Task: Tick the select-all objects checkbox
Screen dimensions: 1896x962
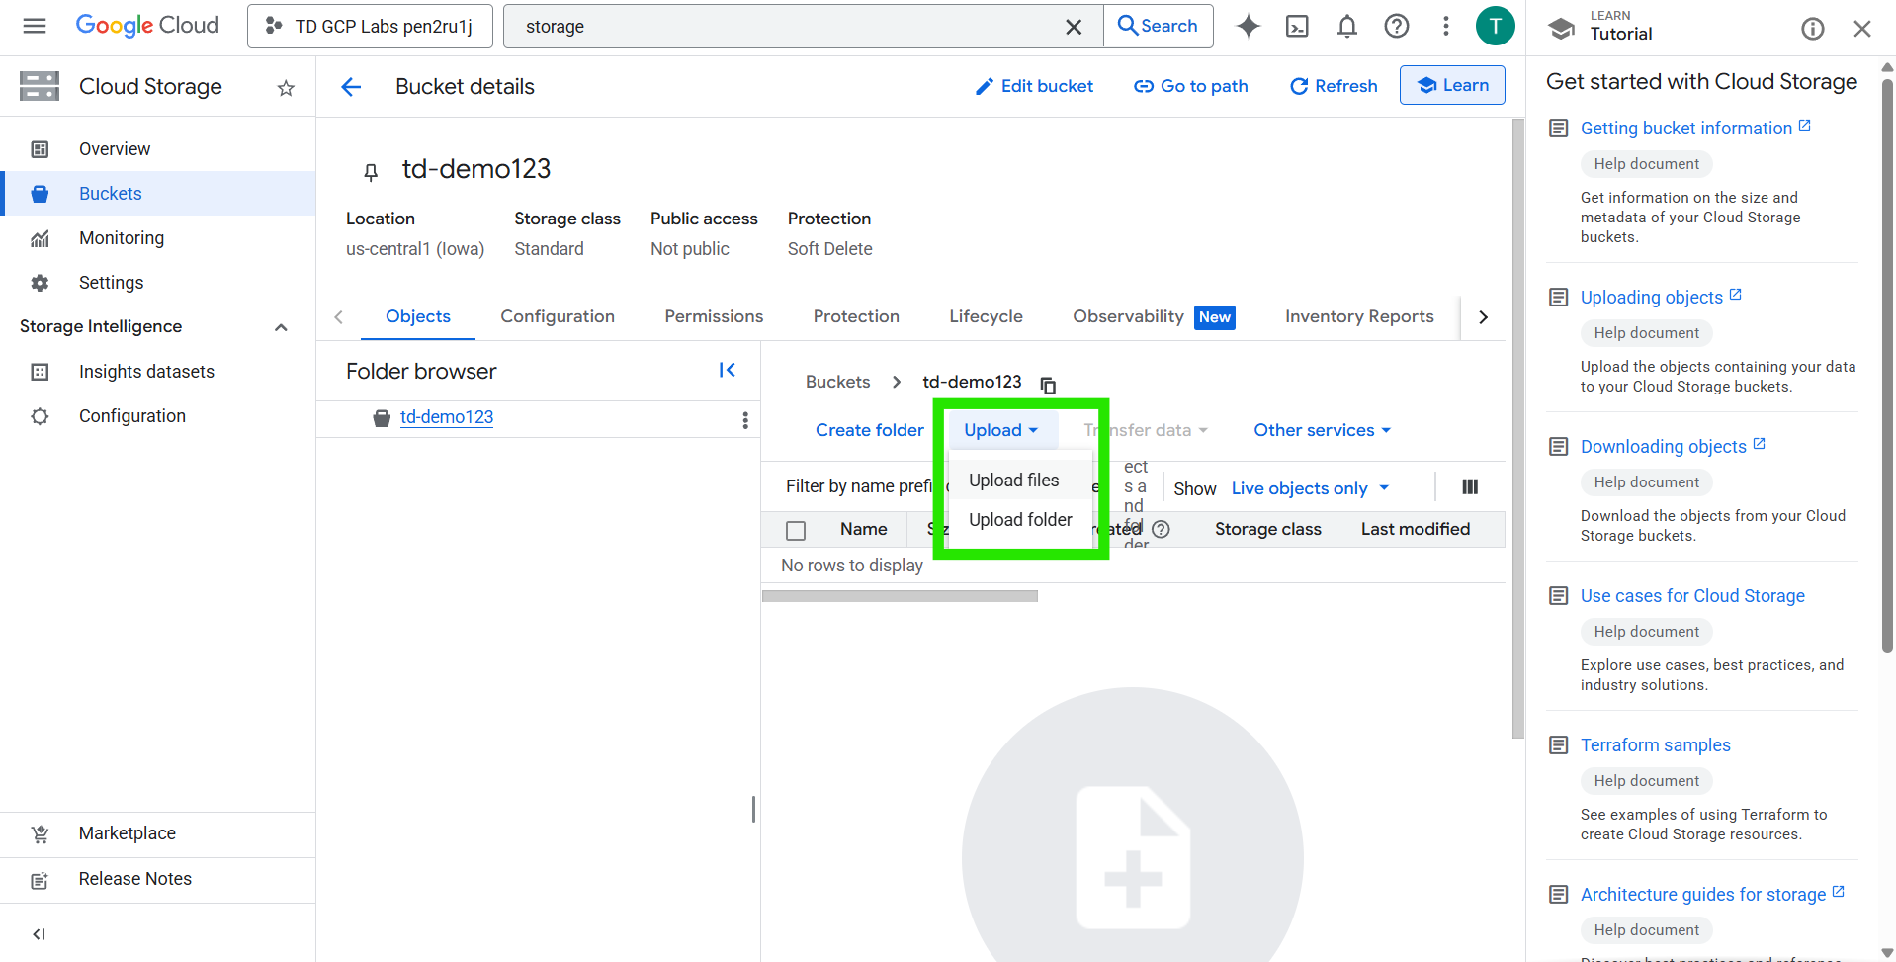Action: pos(796,531)
